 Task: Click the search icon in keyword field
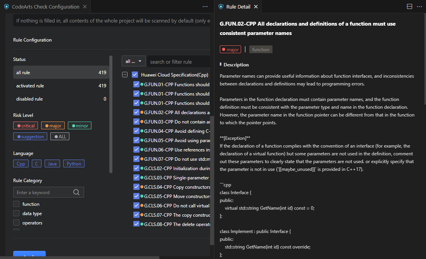click(x=76, y=192)
